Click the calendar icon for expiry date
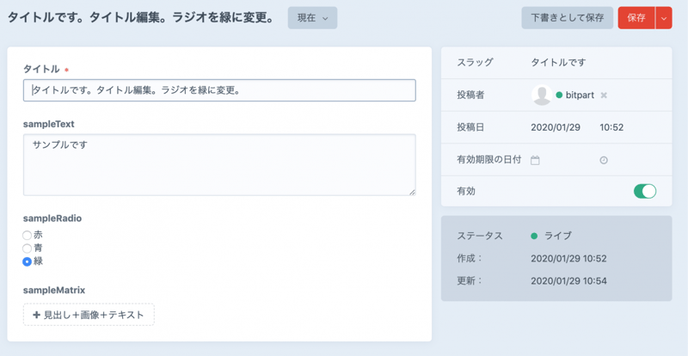The image size is (688, 356). coord(535,160)
